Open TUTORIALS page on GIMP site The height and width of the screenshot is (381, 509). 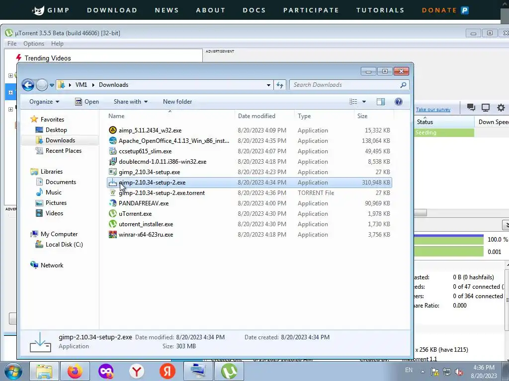380,10
